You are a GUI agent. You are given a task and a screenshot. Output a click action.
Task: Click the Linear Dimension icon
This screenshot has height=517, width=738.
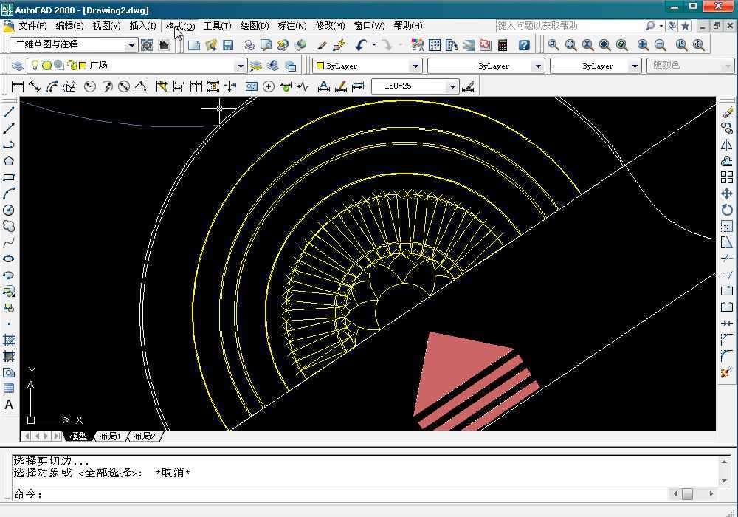(18, 86)
